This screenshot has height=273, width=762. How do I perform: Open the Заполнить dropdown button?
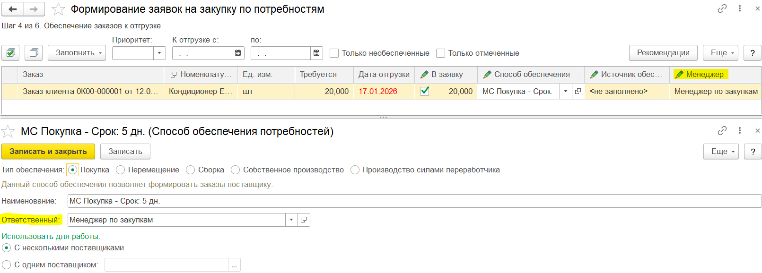[x=79, y=53]
